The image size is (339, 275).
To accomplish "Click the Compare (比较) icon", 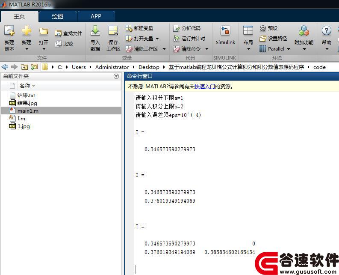I will click(58, 44).
